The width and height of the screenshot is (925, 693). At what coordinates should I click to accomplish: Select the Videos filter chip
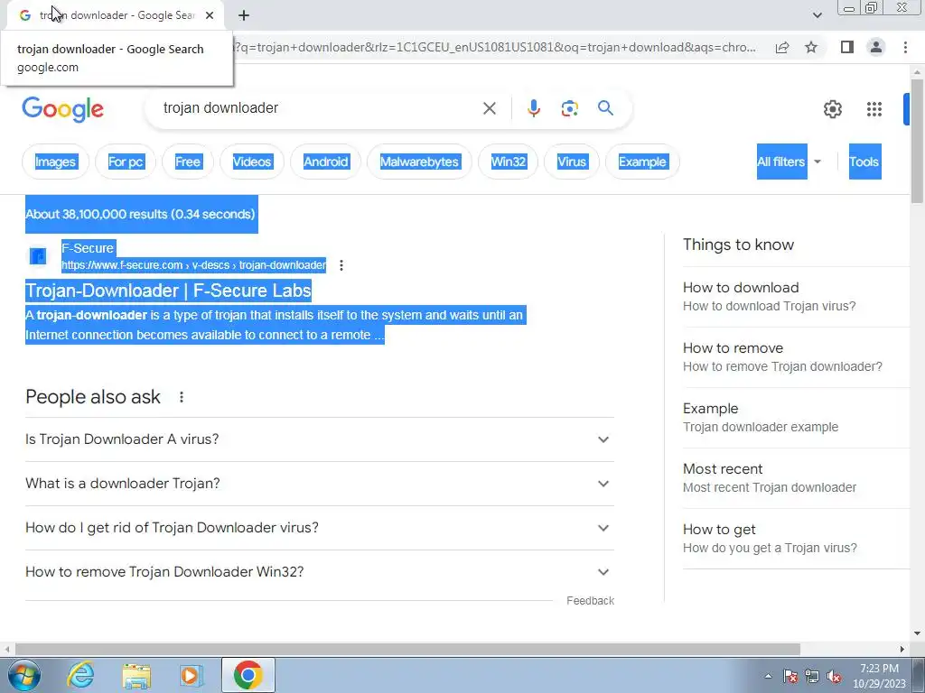[252, 162]
